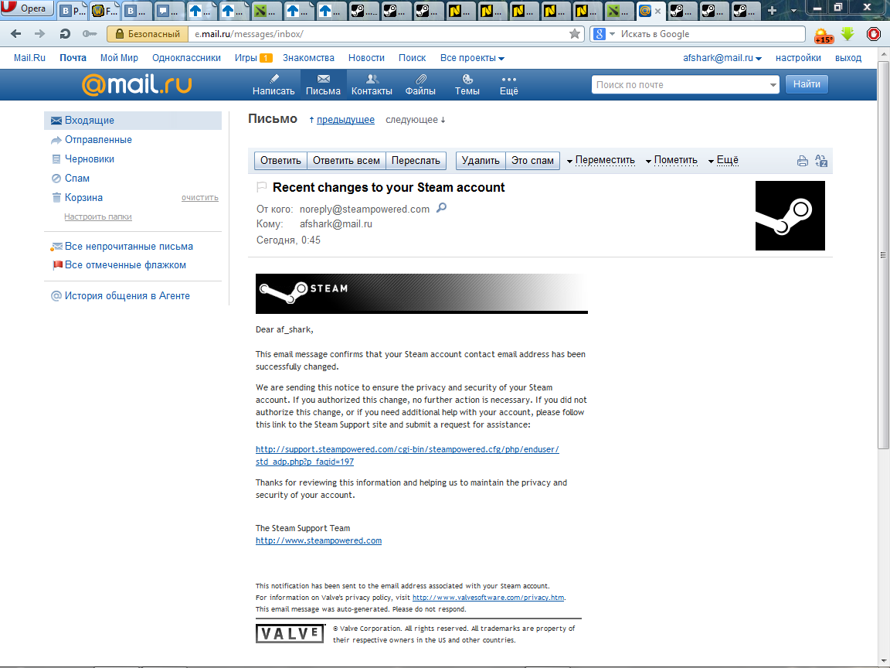890x668 pixels.
Task: Open the Корзина folder
Action: click(x=83, y=198)
